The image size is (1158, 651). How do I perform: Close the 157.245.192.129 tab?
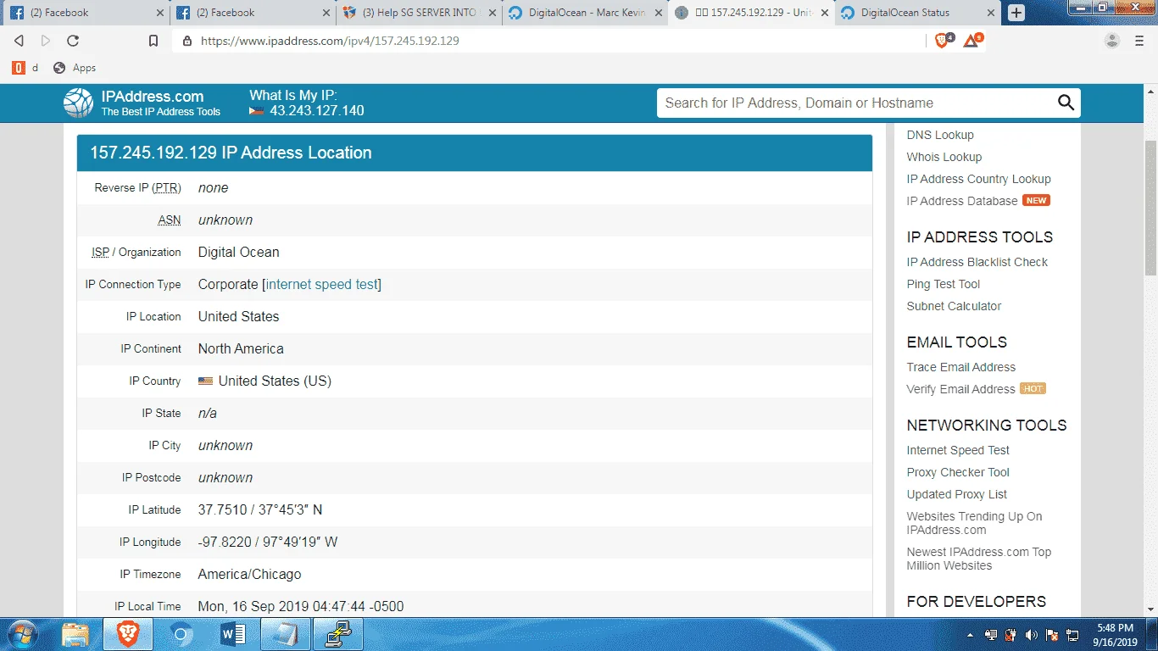pyautogui.click(x=825, y=13)
